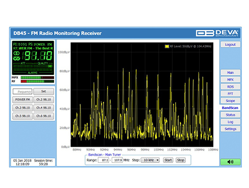The height and width of the screenshot is (188, 249).
Task: Select the POWER FM preset
Action: [x=22, y=100]
